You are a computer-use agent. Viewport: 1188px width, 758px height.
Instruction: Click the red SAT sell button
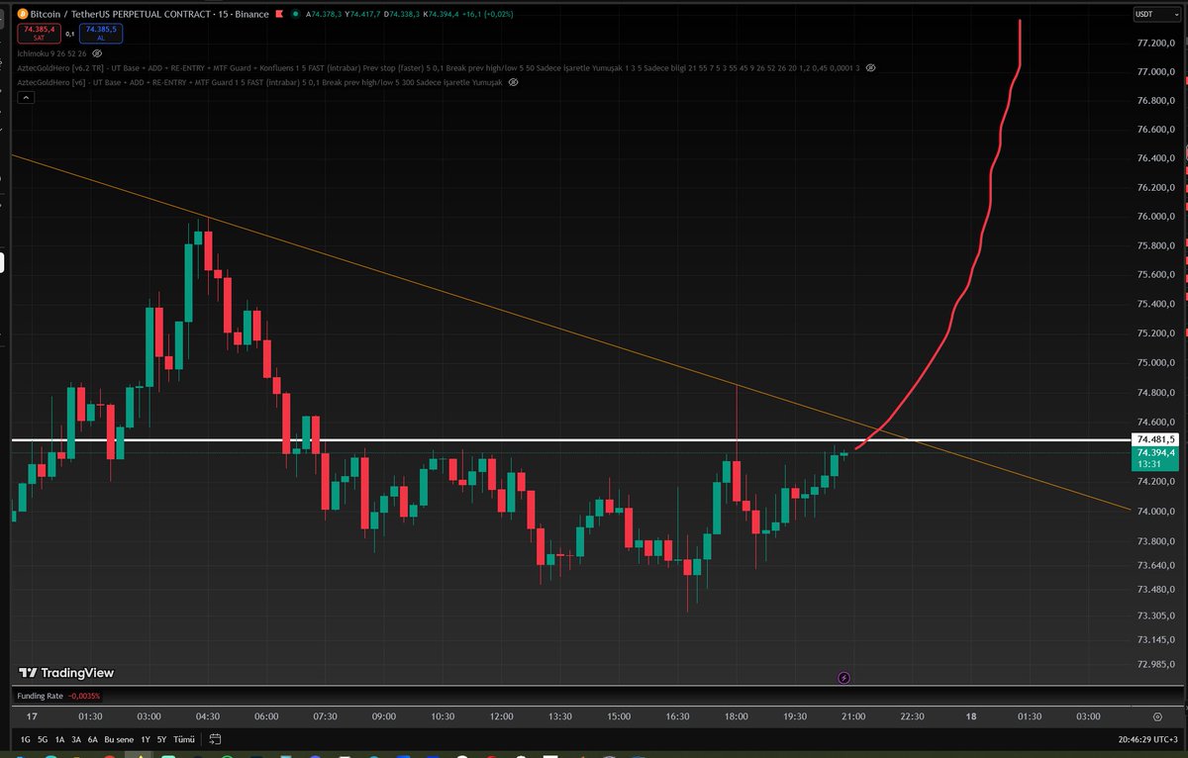tap(40, 33)
